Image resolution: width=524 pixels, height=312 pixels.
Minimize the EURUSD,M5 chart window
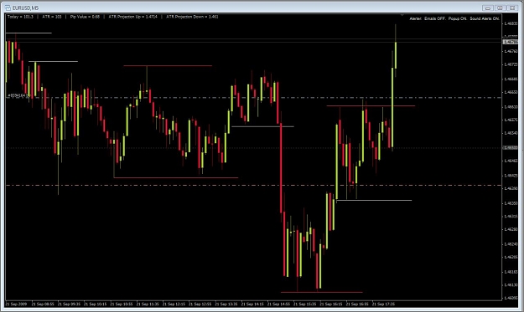(x=488, y=8)
